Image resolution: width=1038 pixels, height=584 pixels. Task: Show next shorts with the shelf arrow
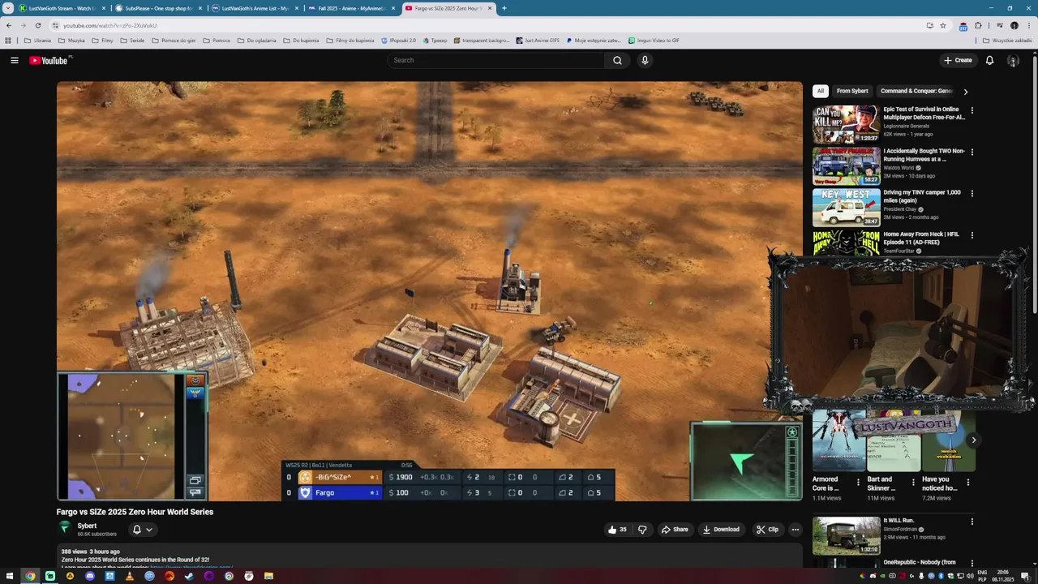974,440
